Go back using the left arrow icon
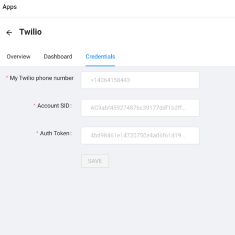This screenshot has width=235, height=235. [9, 32]
